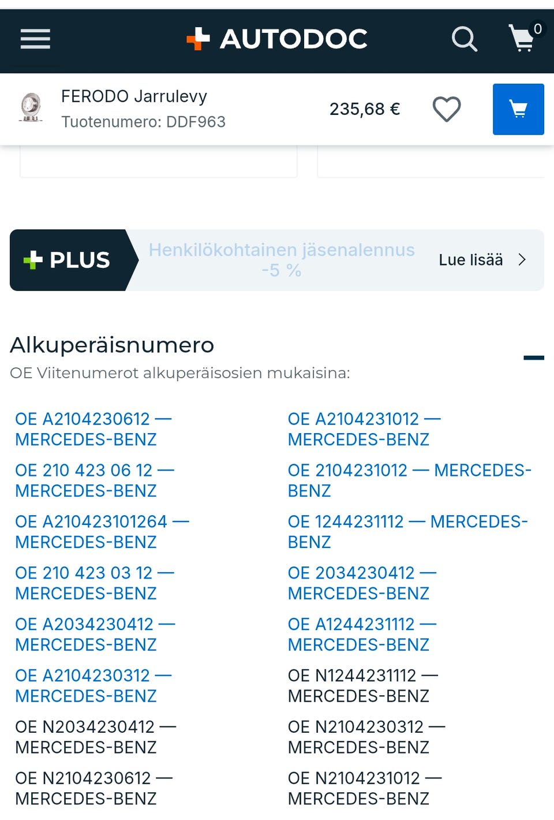Open OE A210423101264 reference number

coord(102,531)
